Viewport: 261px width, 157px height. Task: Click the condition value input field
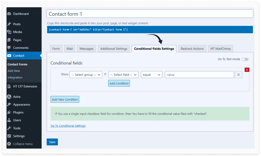(199, 75)
